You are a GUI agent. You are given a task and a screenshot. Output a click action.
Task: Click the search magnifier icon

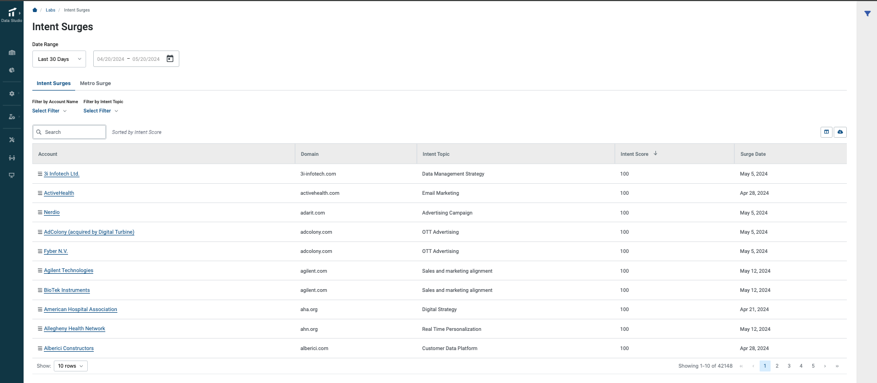pos(39,132)
